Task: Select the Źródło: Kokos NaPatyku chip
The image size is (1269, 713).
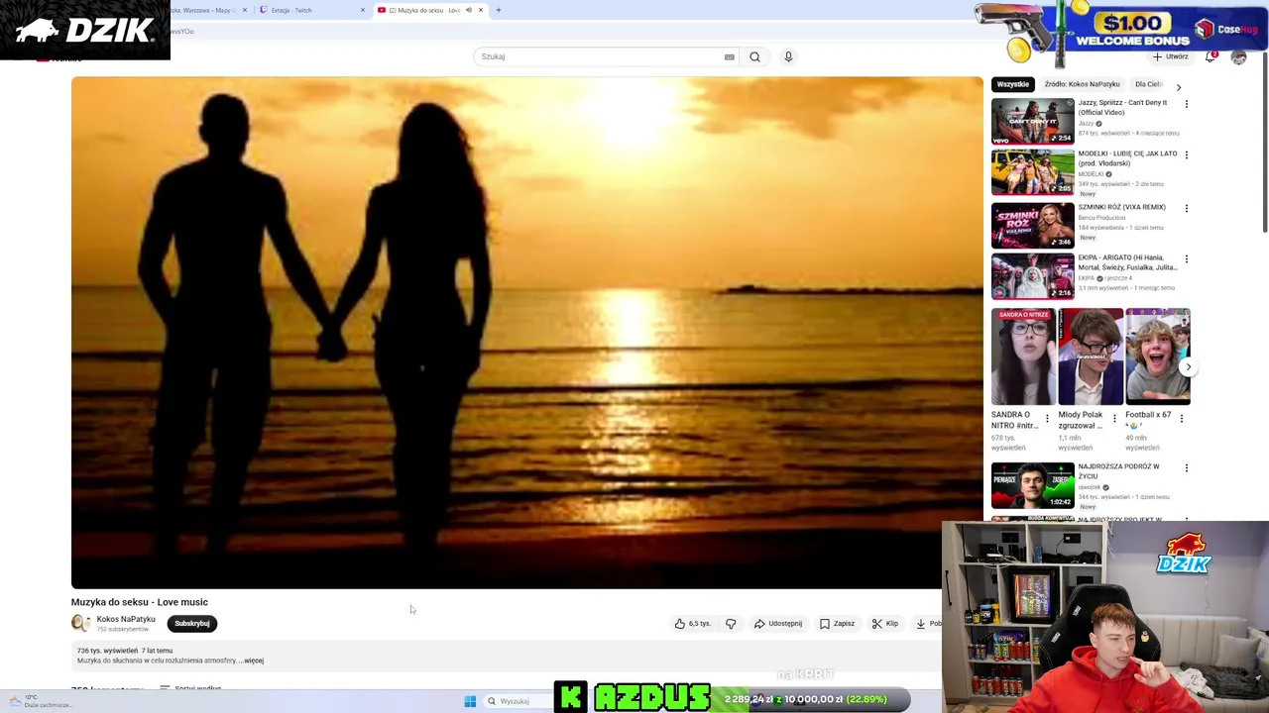Action: click(x=1082, y=84)
